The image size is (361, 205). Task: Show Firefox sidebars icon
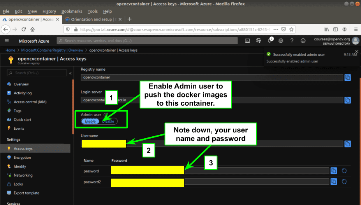[336, 30]
